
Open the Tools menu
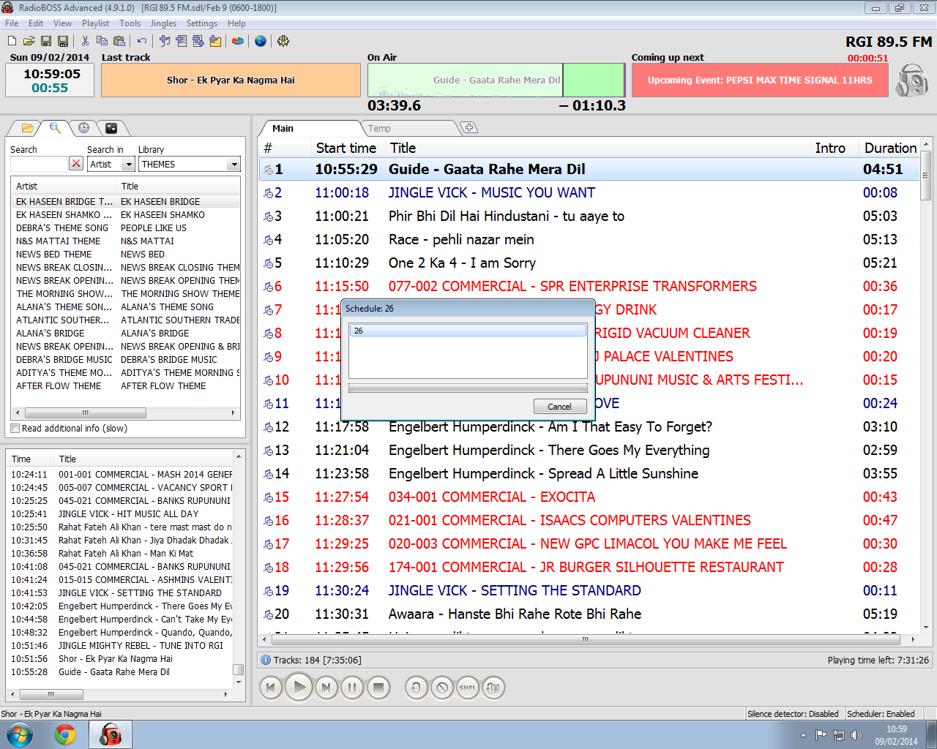[130, 23]
